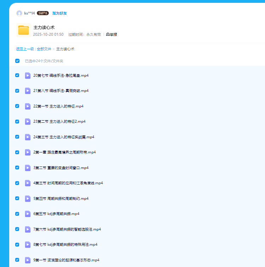The image size is (265, 267).
Task: Click the user avatar icon for ks**l4
Action: tap(19, 13)
